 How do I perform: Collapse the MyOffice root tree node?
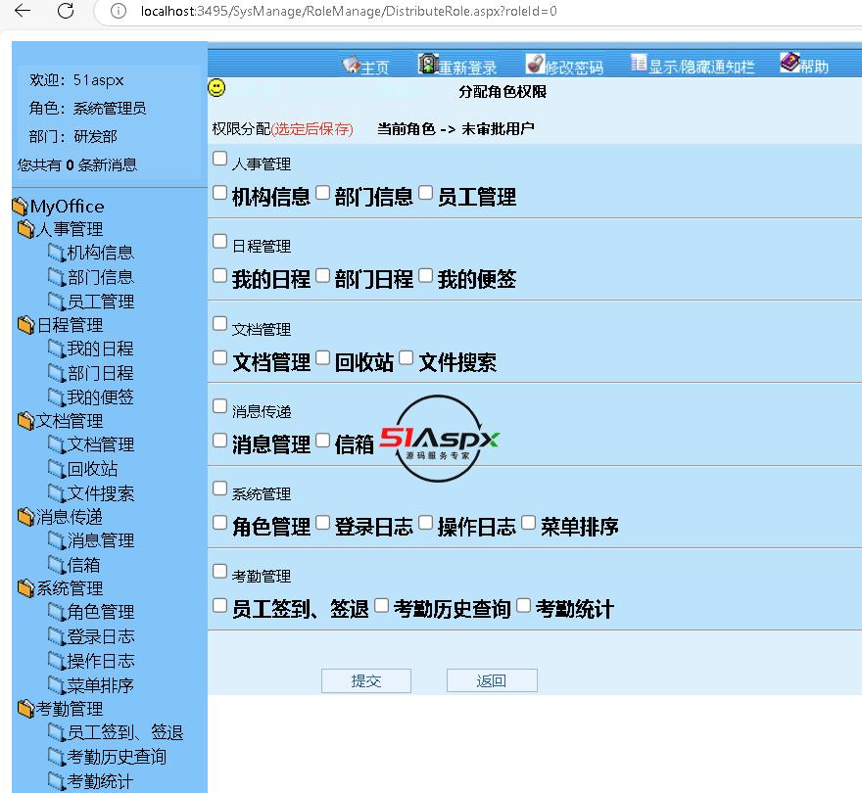[x=20, y=207]
